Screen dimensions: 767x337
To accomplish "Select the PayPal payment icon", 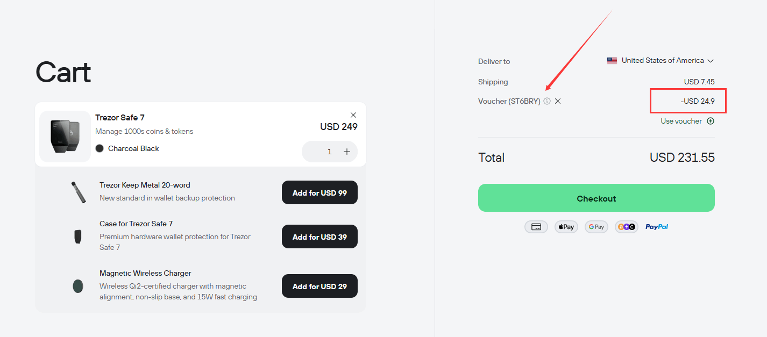I will coord(657,227).
